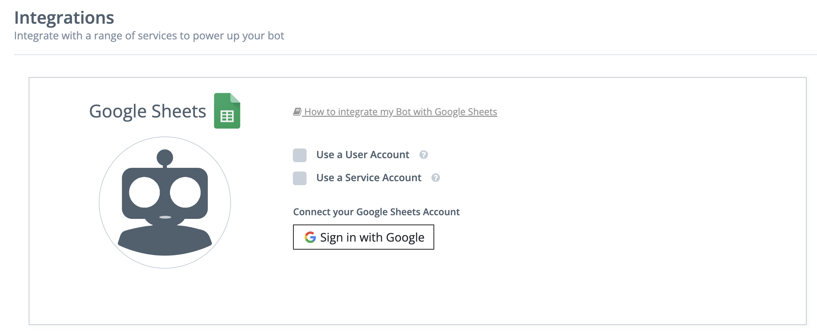Click the robot bot avatar image

click(165, 203)
